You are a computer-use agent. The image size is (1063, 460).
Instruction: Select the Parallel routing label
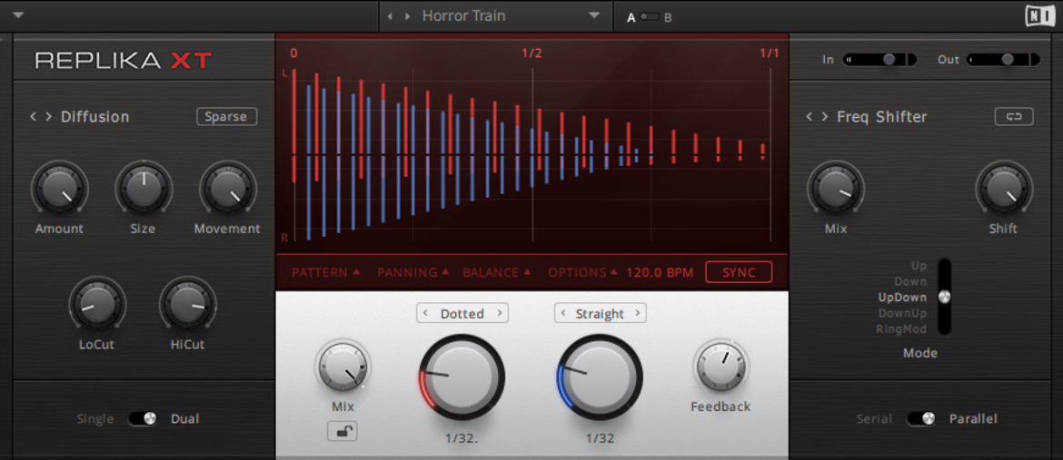pos(974,418)
